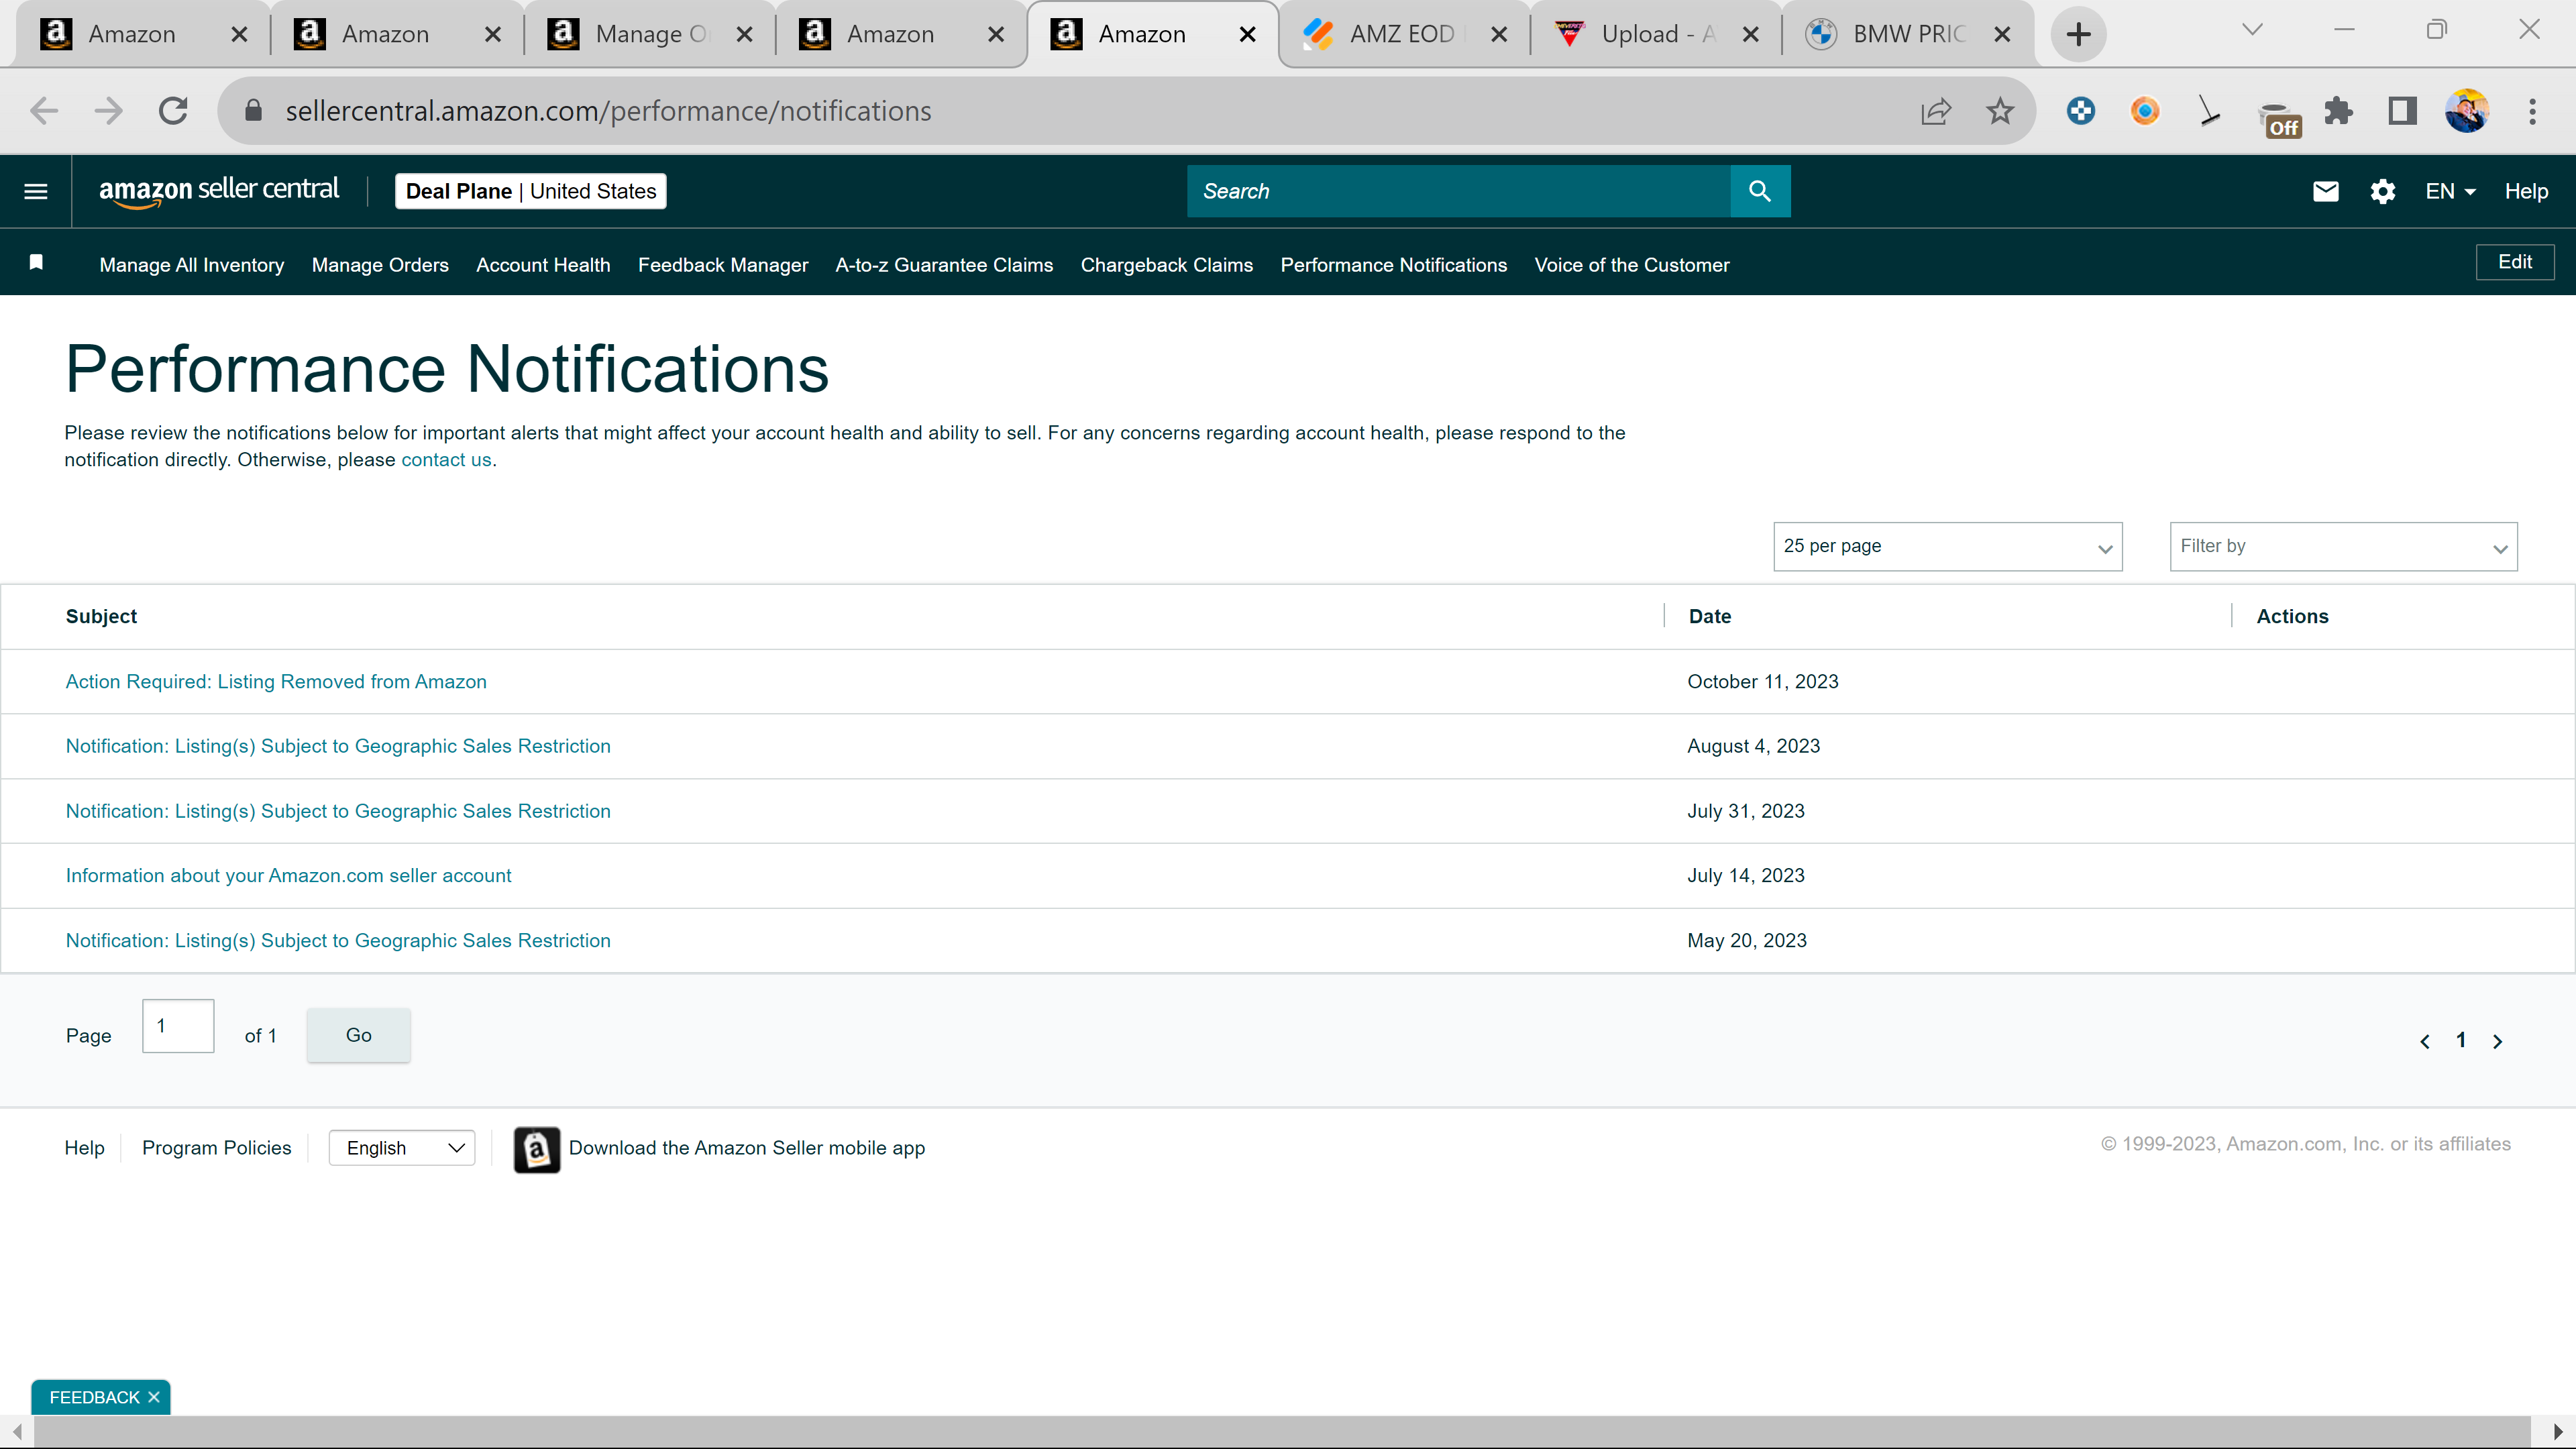Viewport: 2576px width, 1449px height.
Task: Click the Go button
Action: [359, 1035]
